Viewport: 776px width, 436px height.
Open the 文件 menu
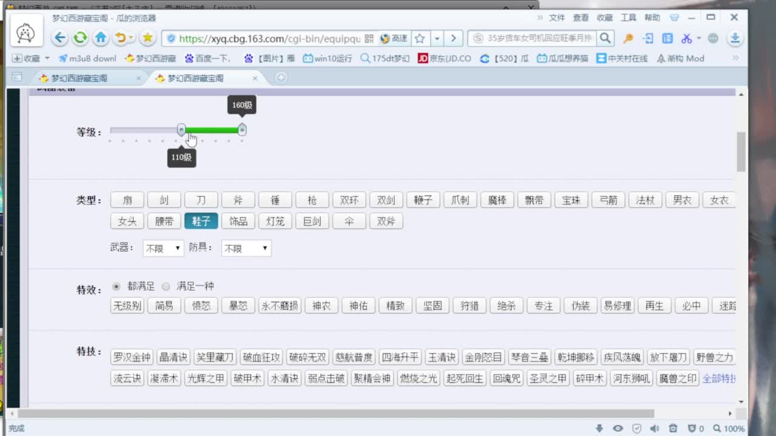[x=557, y=18]
